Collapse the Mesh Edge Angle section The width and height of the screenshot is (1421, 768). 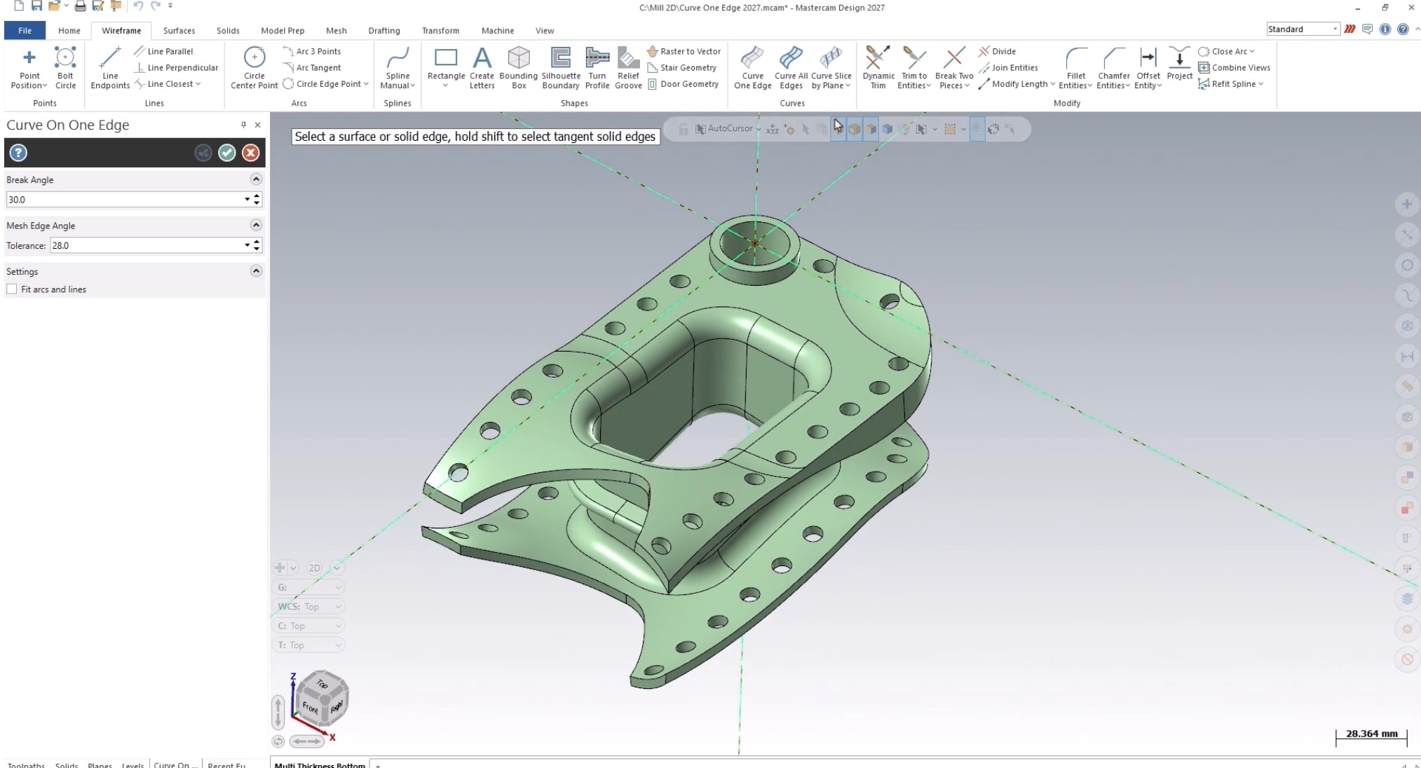[256, 225]
